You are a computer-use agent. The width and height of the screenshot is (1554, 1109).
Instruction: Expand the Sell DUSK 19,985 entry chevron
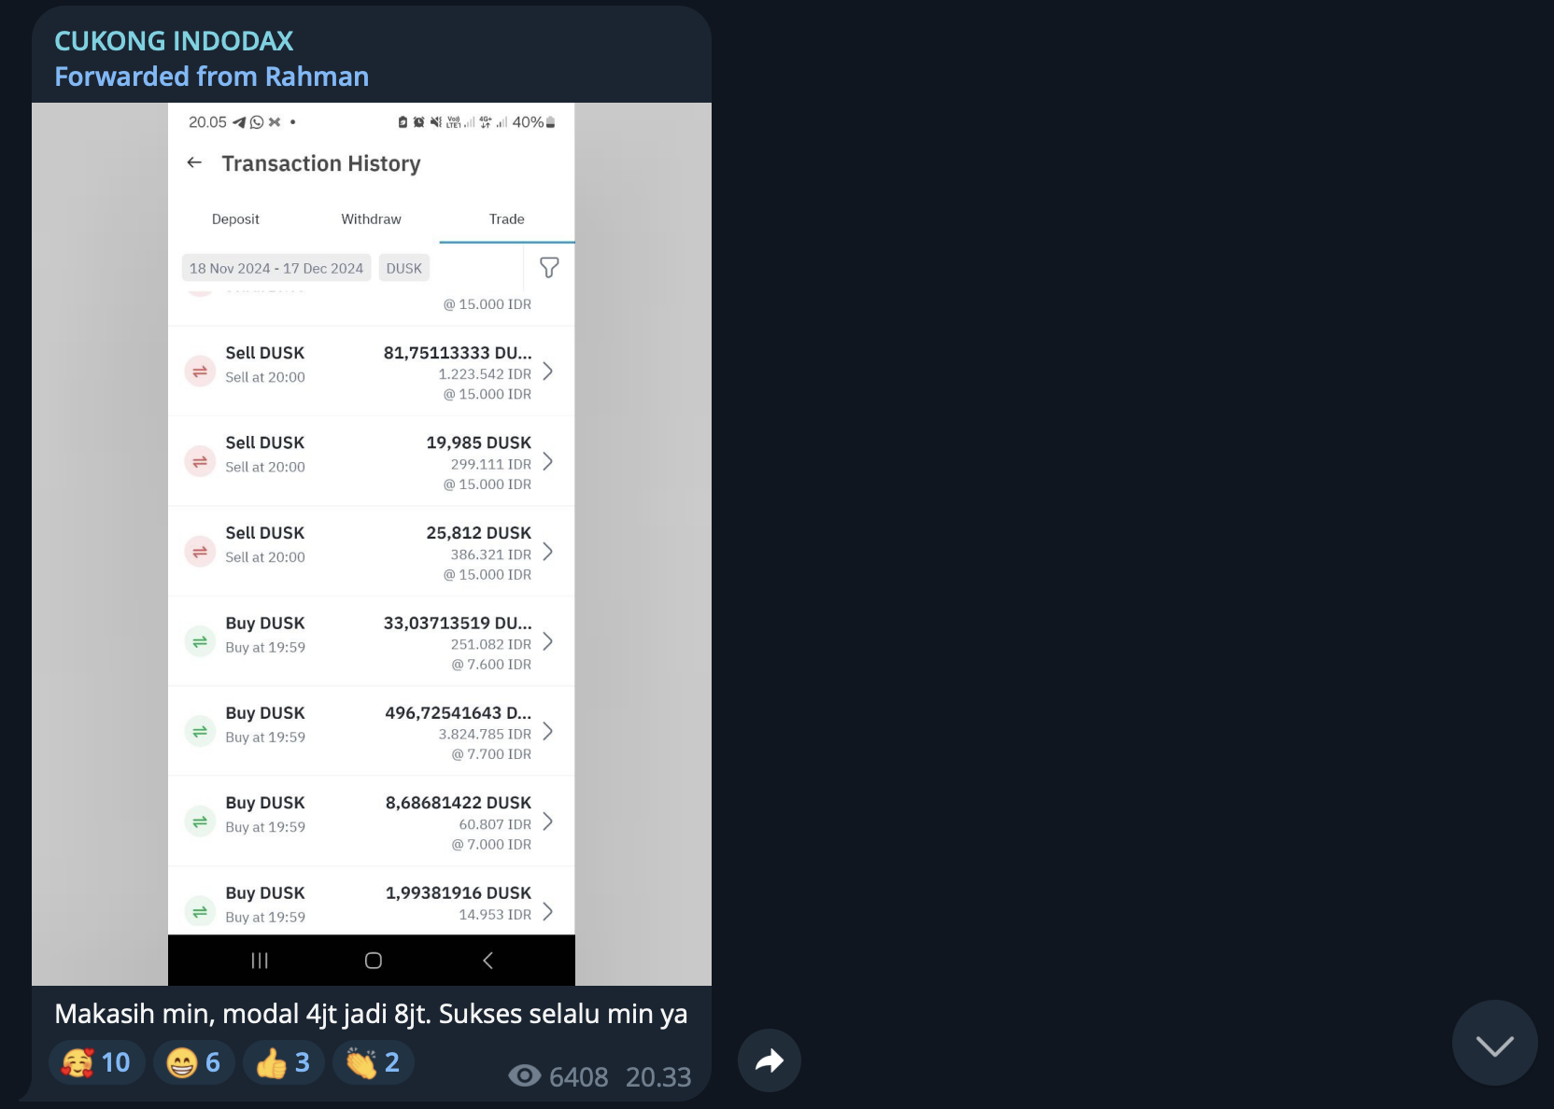click(x=548, y=462)
